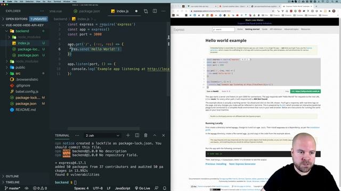The image size is (341, 191).
Task: Close the Express Hello World Chrome tab
Action: (311, 6)
